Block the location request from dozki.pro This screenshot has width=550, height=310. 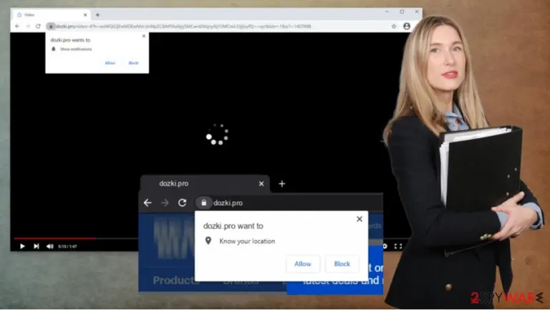pos(342,263)
